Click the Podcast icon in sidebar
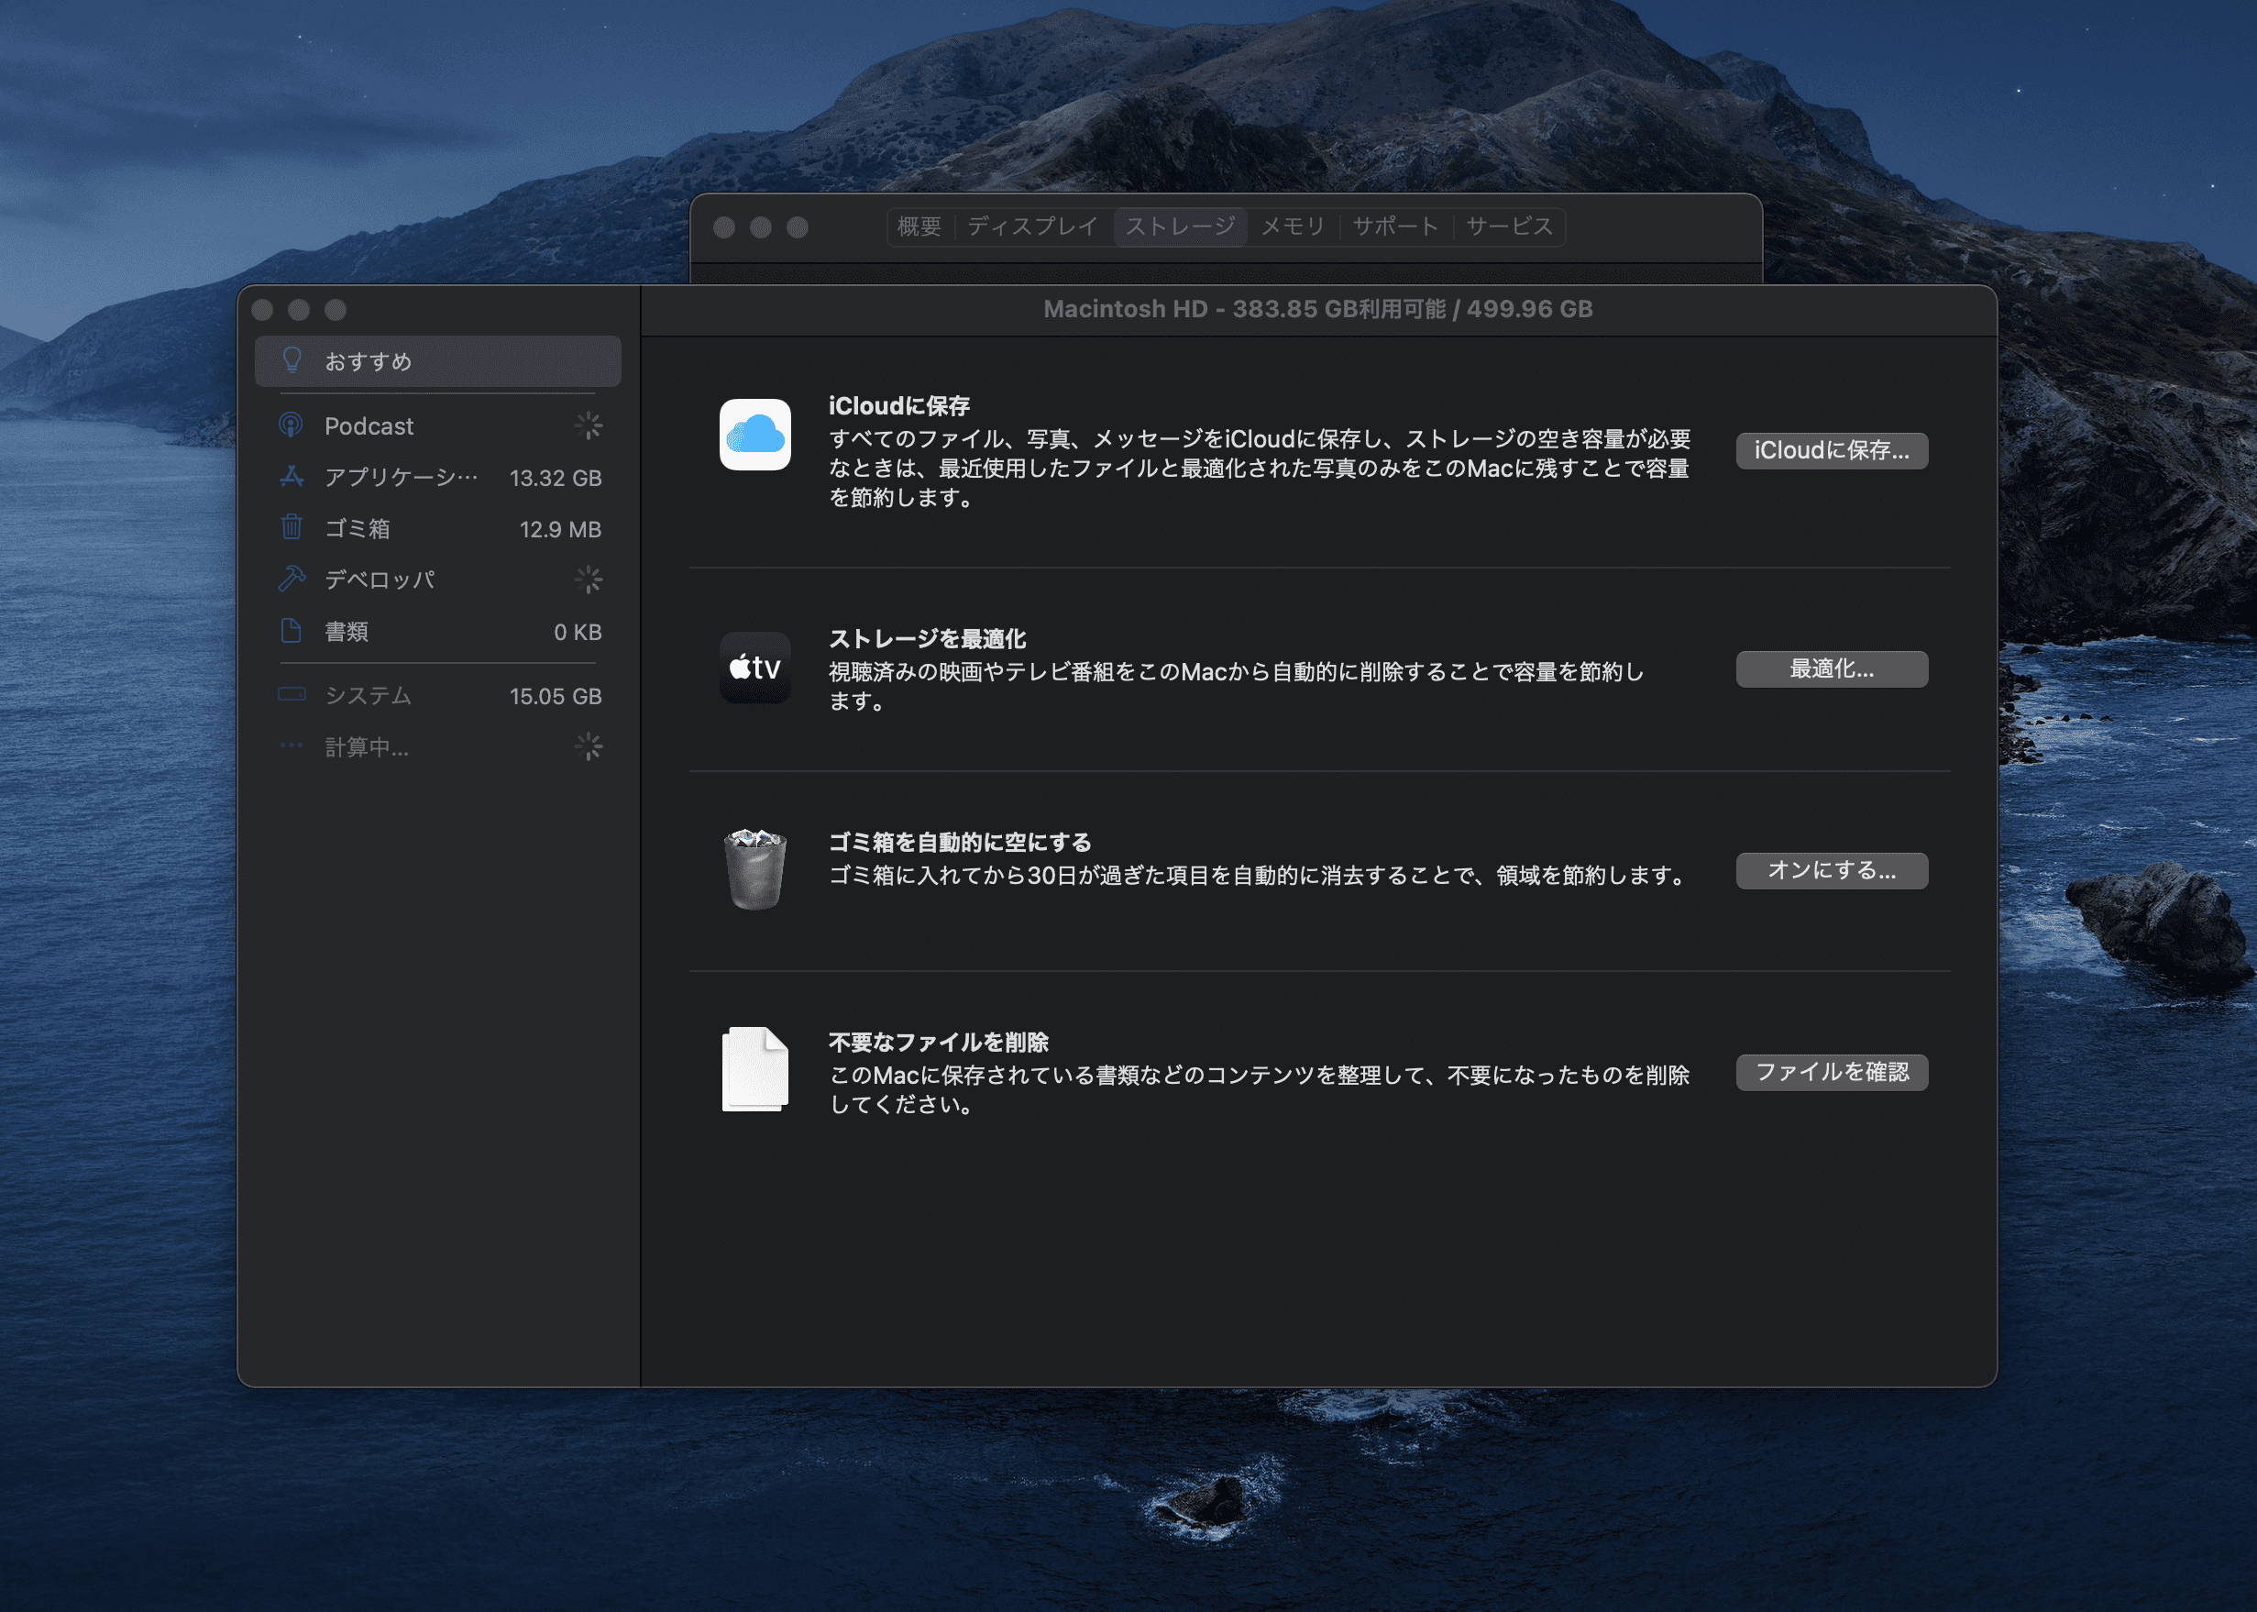 click(x=291, y=425)
